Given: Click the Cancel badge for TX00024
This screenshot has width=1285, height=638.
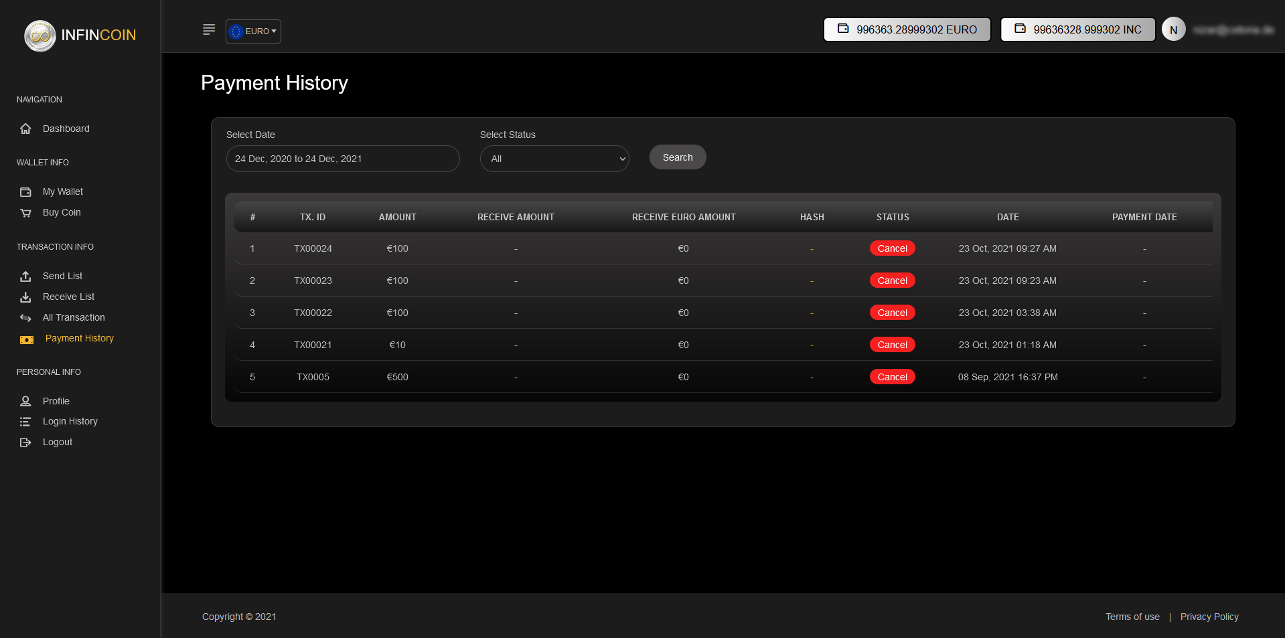Looking at the screenshot, I should pos(892,248).
